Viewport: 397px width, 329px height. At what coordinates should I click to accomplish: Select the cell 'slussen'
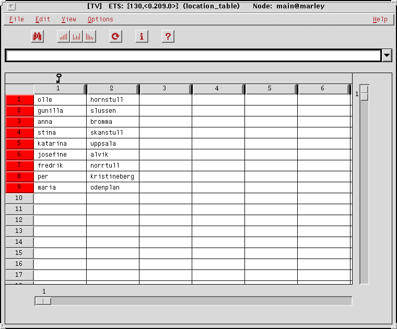tap(113, 111)
